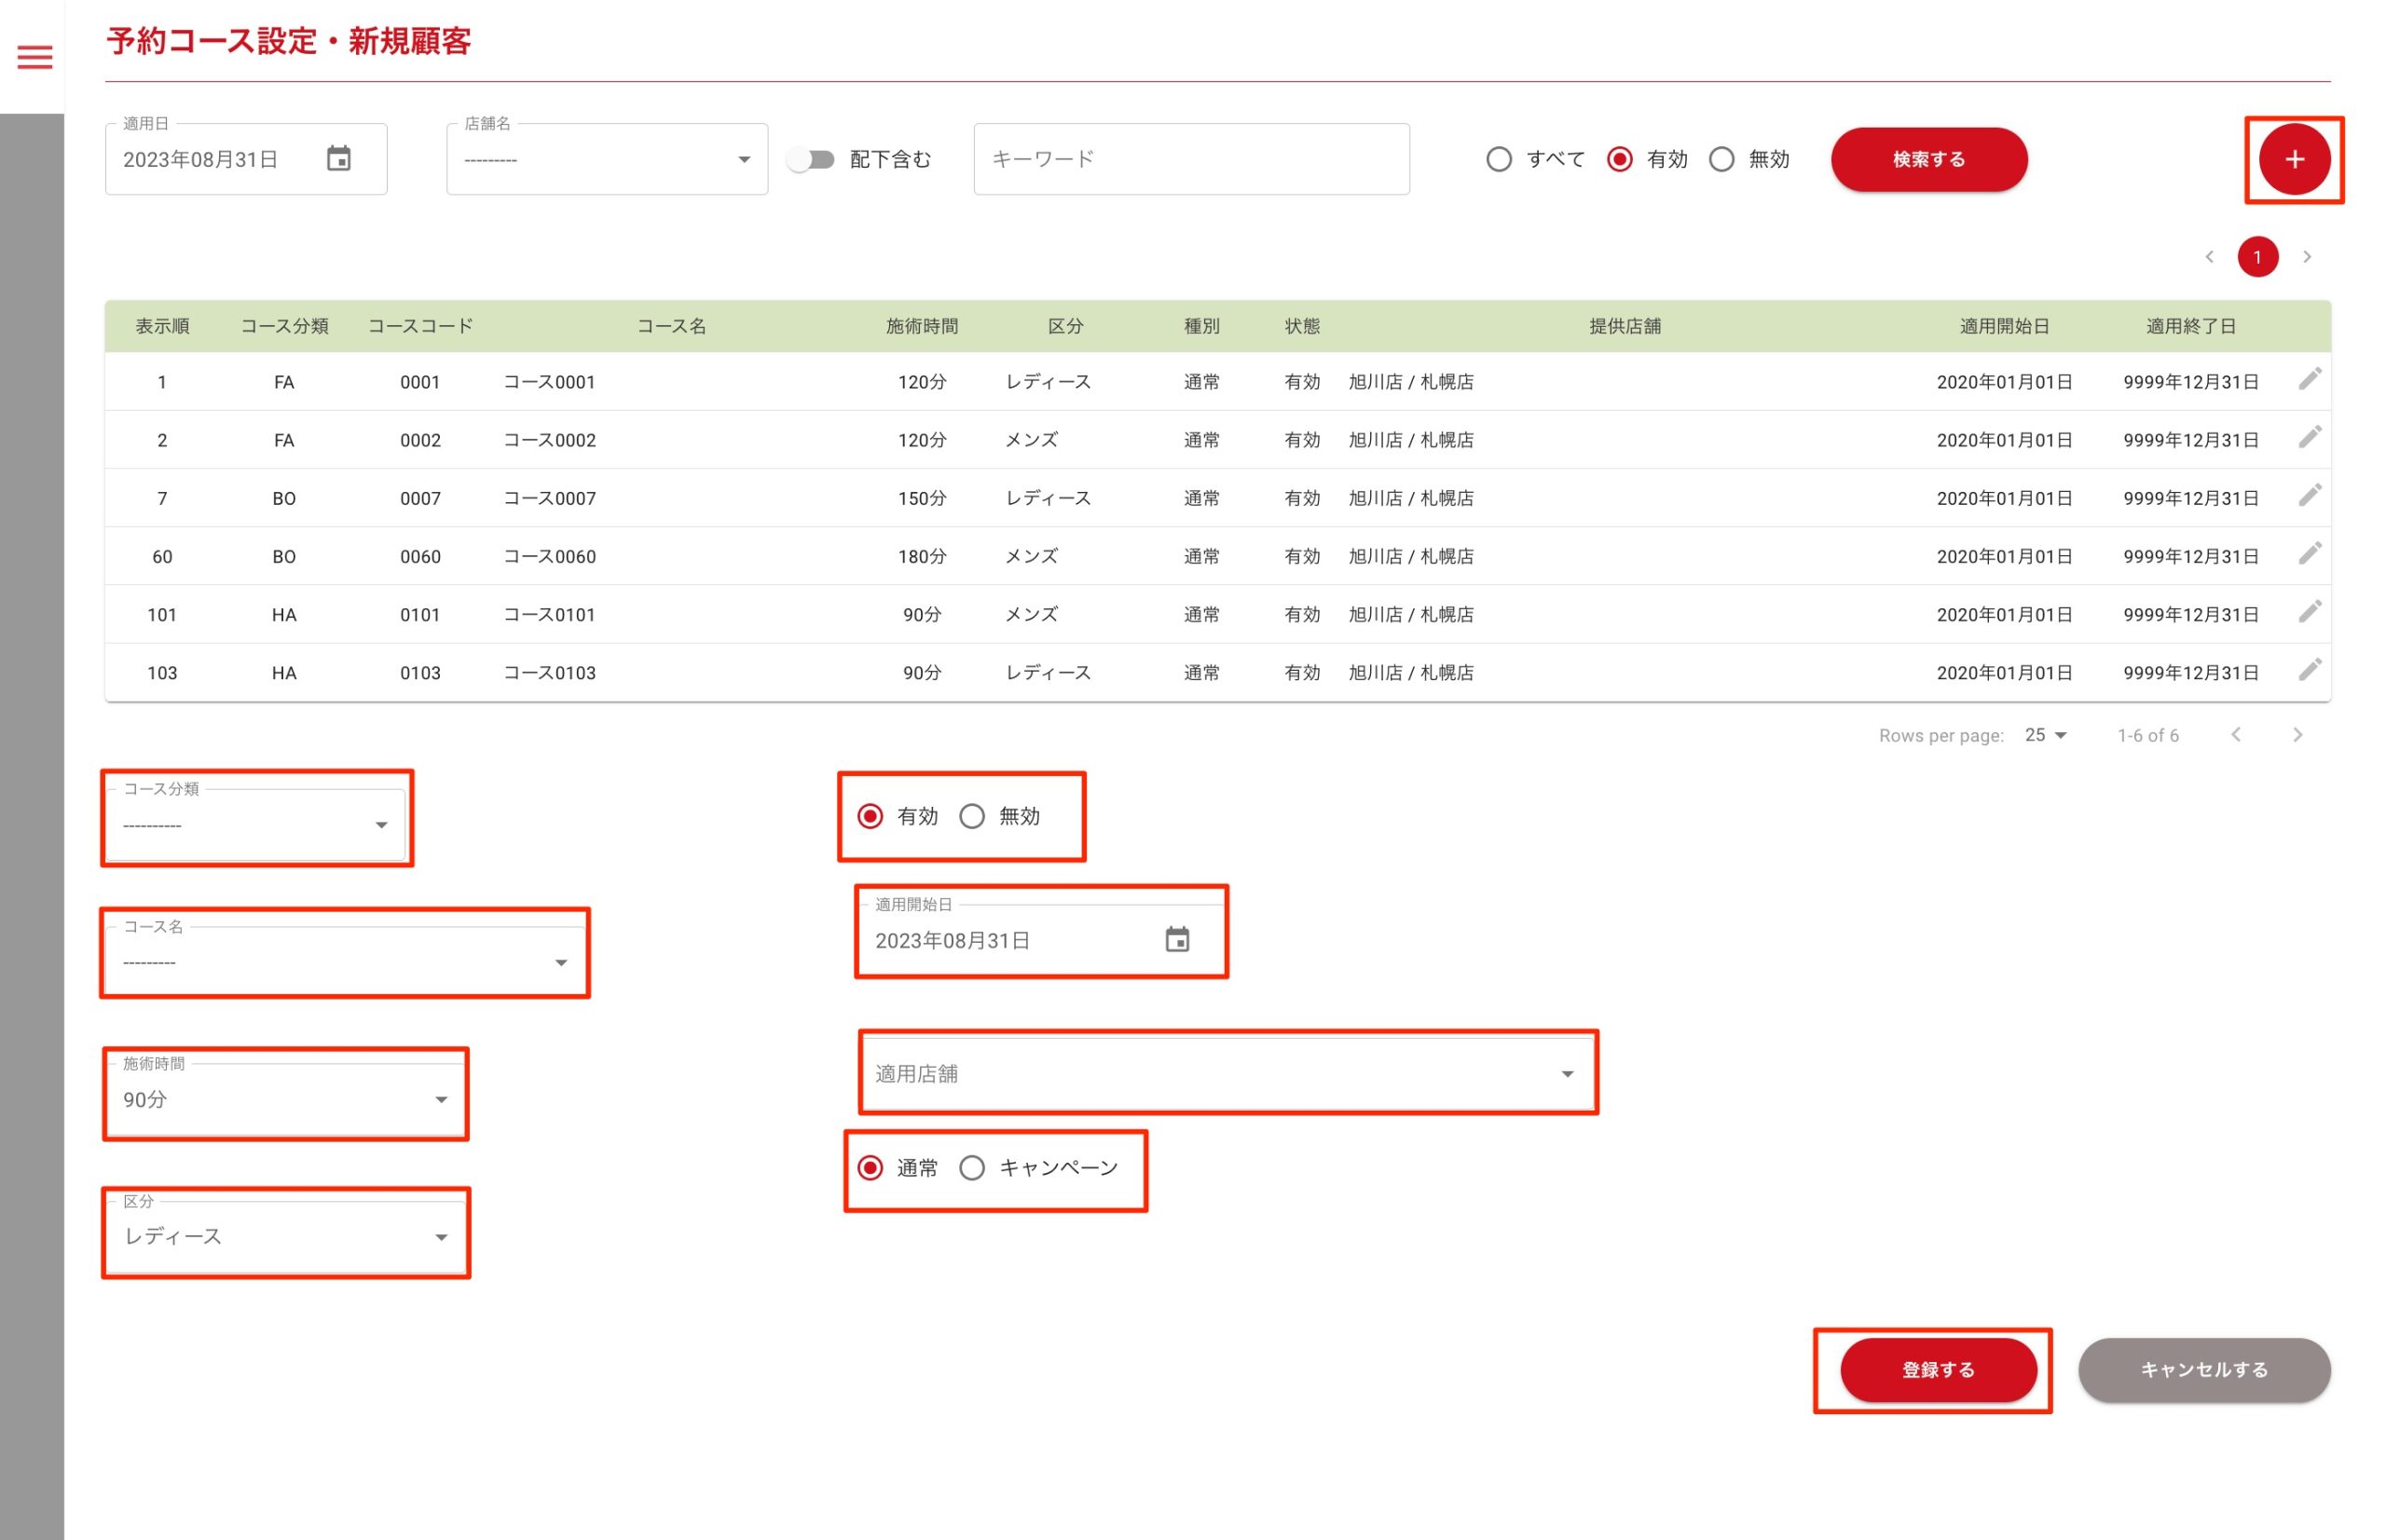Click the red plus add button
This screenshot has height=1540, width=2386.
[x=2293, y=160]
